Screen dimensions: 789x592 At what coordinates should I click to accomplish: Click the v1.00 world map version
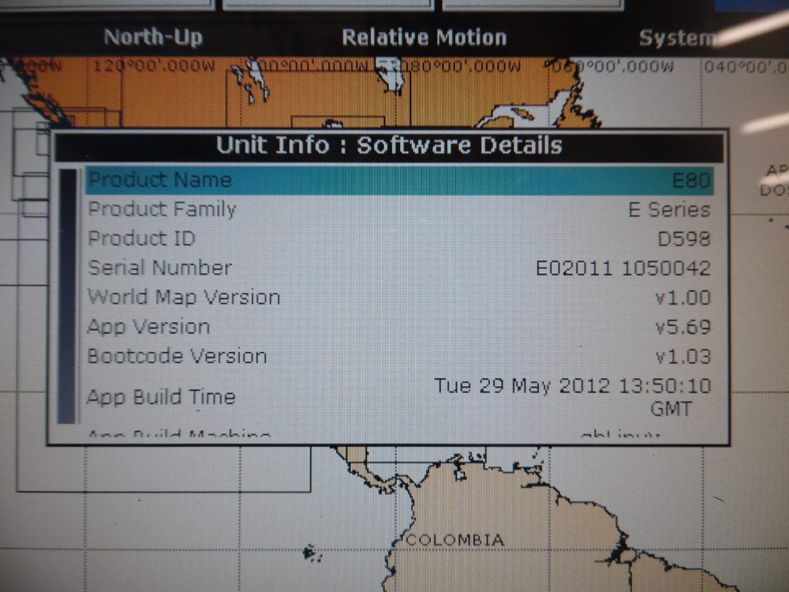click(x=682, y=298)
